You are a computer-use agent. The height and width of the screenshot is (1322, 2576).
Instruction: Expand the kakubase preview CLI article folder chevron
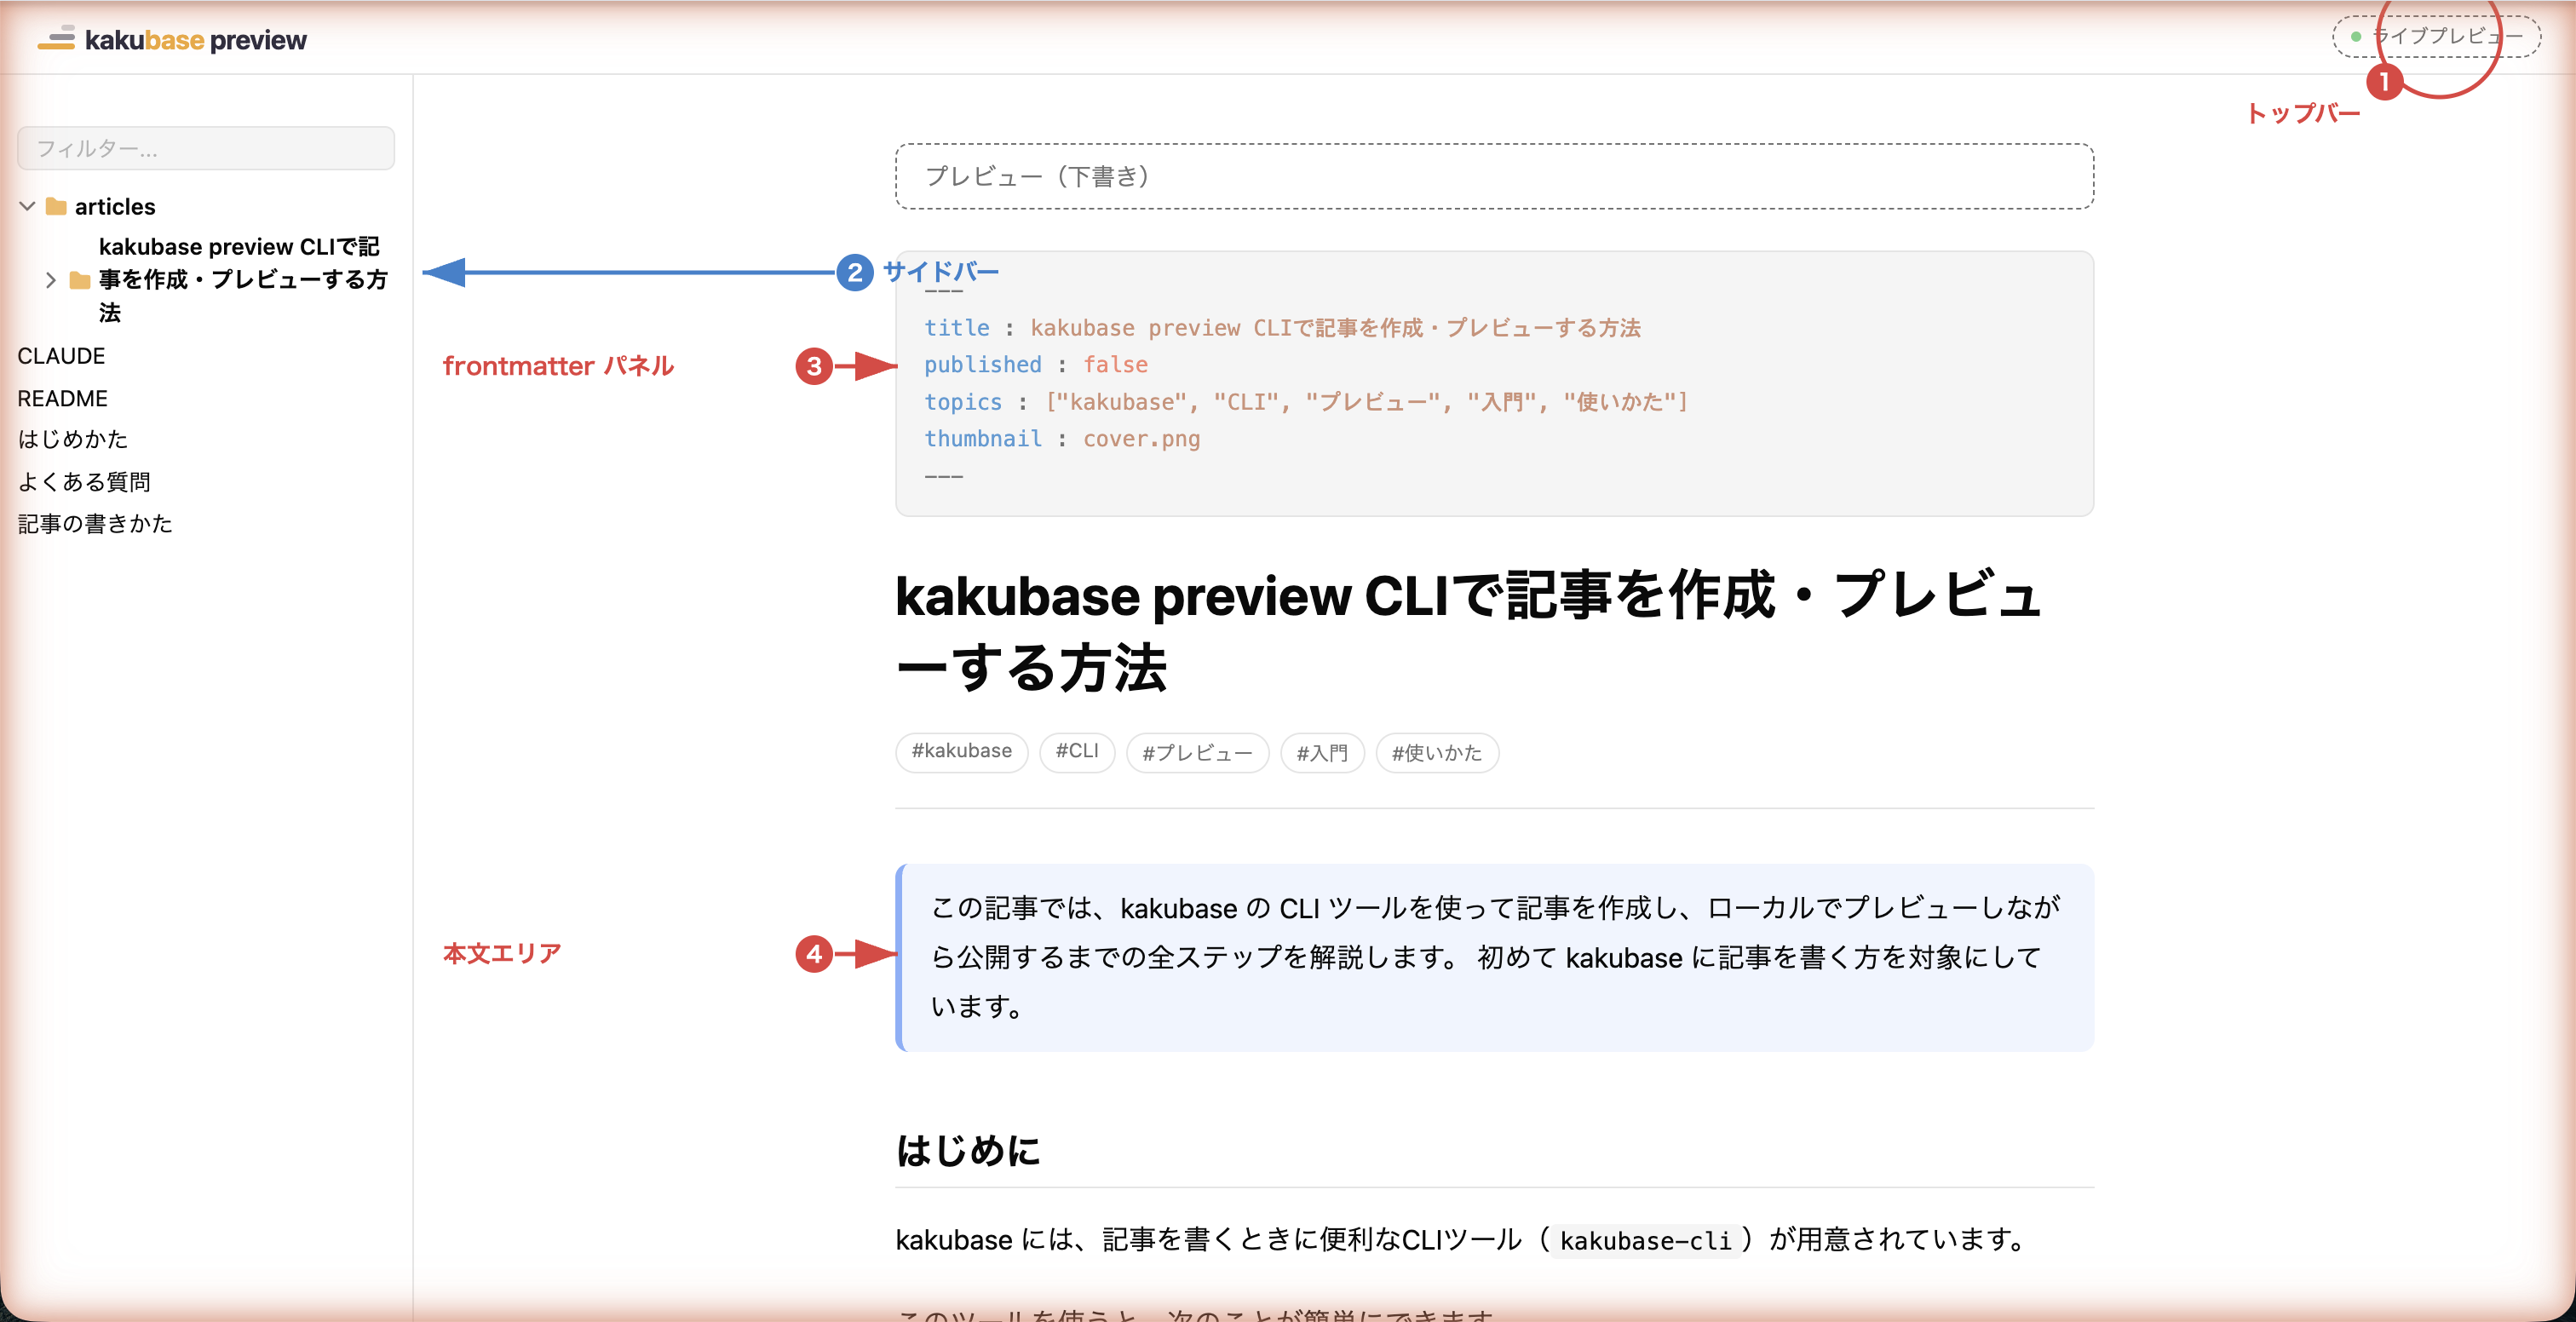point(51,280)
